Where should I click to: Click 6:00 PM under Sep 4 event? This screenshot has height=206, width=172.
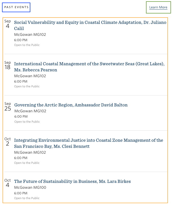pyautogui.click(x=21, y=40)
